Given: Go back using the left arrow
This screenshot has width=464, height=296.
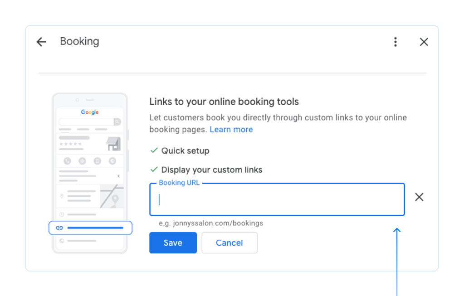Looking at the screenshot, I should tap(41, 42).
